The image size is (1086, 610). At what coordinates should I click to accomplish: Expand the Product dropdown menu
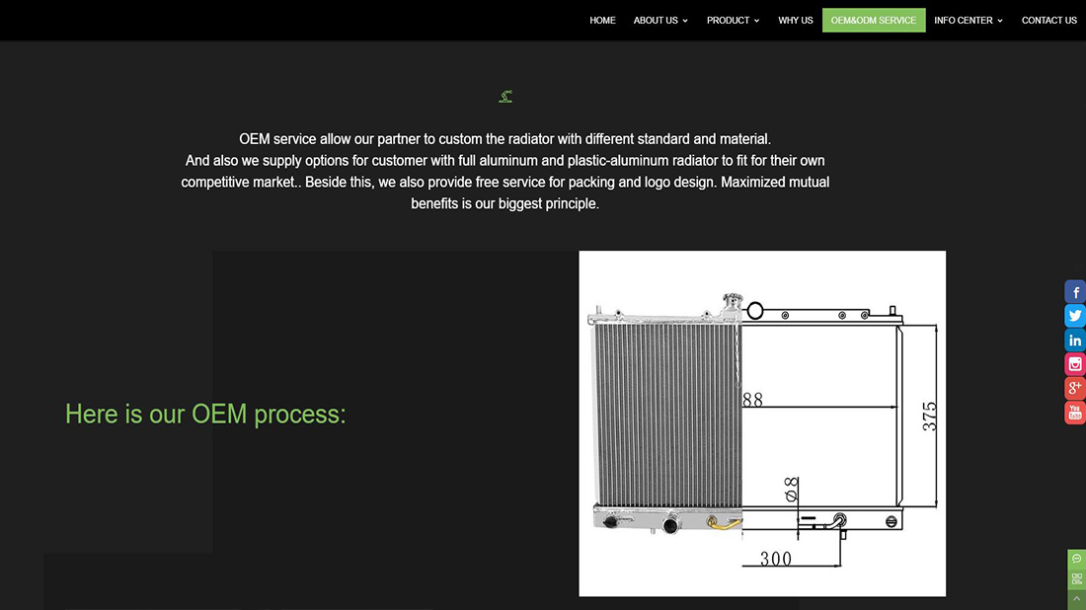[733, 21]
